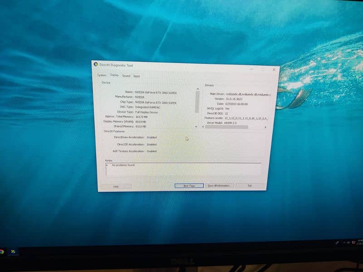Click Device list scroll down arrow
363x272 pixels.
(x=196, y=127)
